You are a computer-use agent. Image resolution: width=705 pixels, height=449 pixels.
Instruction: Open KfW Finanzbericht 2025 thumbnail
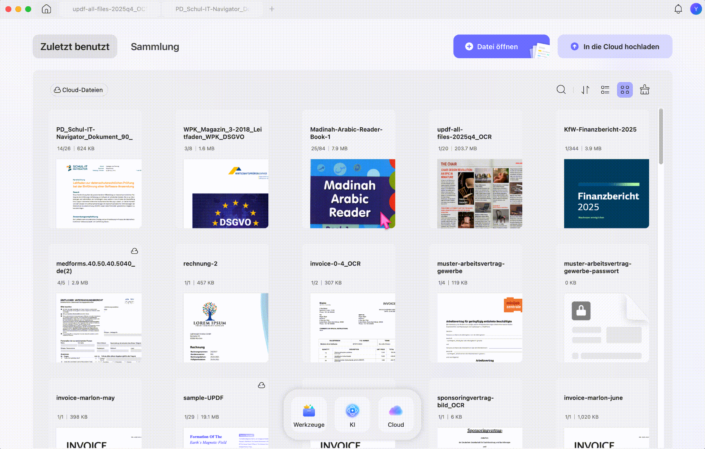[606, 194]
